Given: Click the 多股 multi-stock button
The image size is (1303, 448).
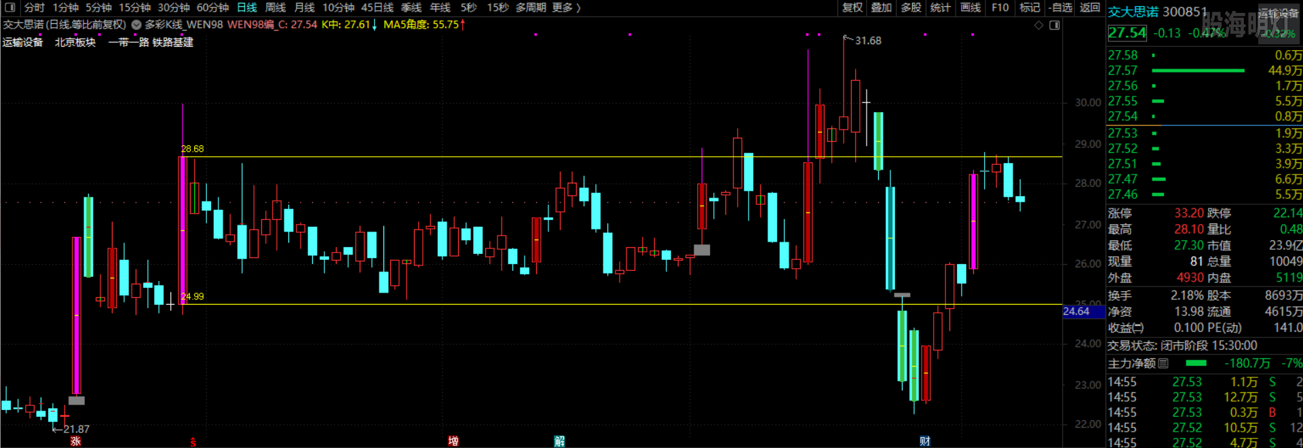Looking at the screenshot, I should click(x=911, y=7).
